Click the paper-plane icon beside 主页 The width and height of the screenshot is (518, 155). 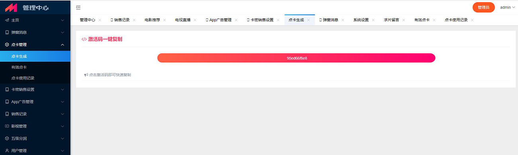(x=7, y=20)
